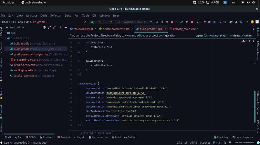
Task: Open the Layout Inspector
Action: coord(242,137)
